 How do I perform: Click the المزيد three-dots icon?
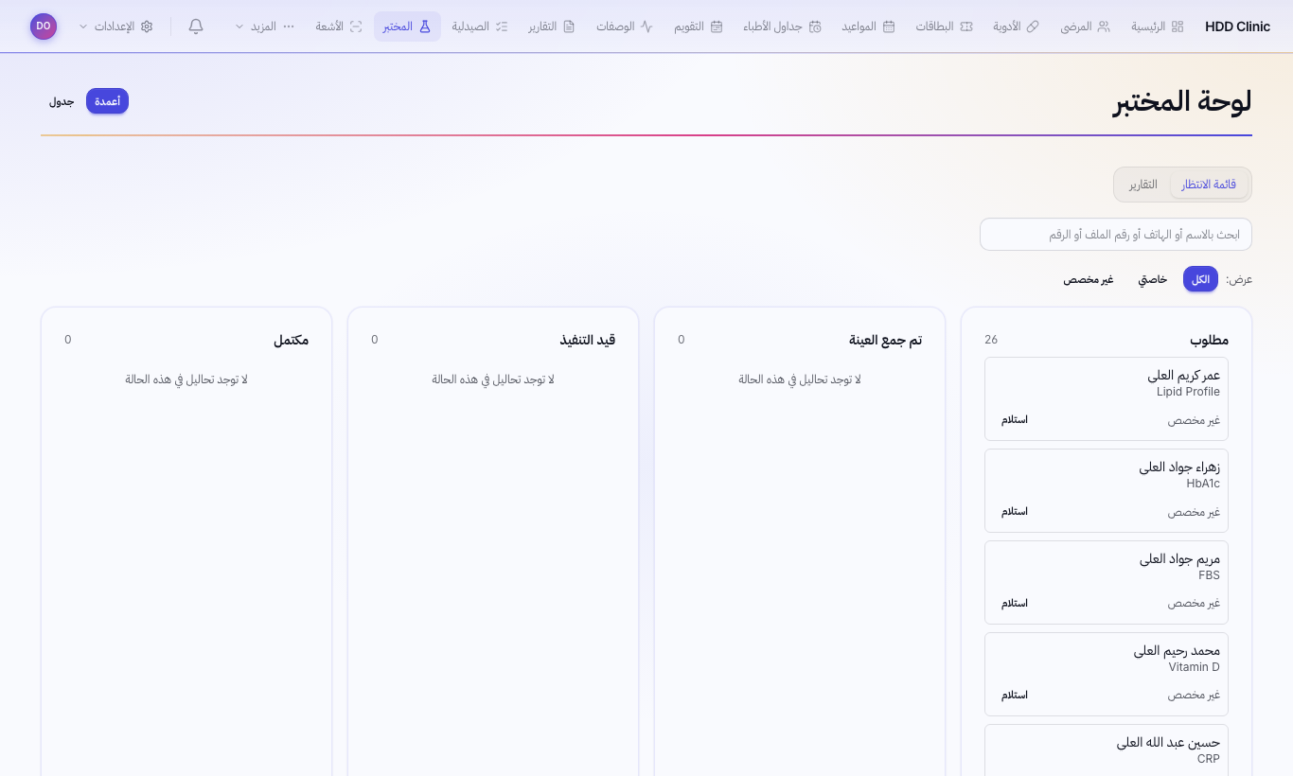tap(289, 26)
